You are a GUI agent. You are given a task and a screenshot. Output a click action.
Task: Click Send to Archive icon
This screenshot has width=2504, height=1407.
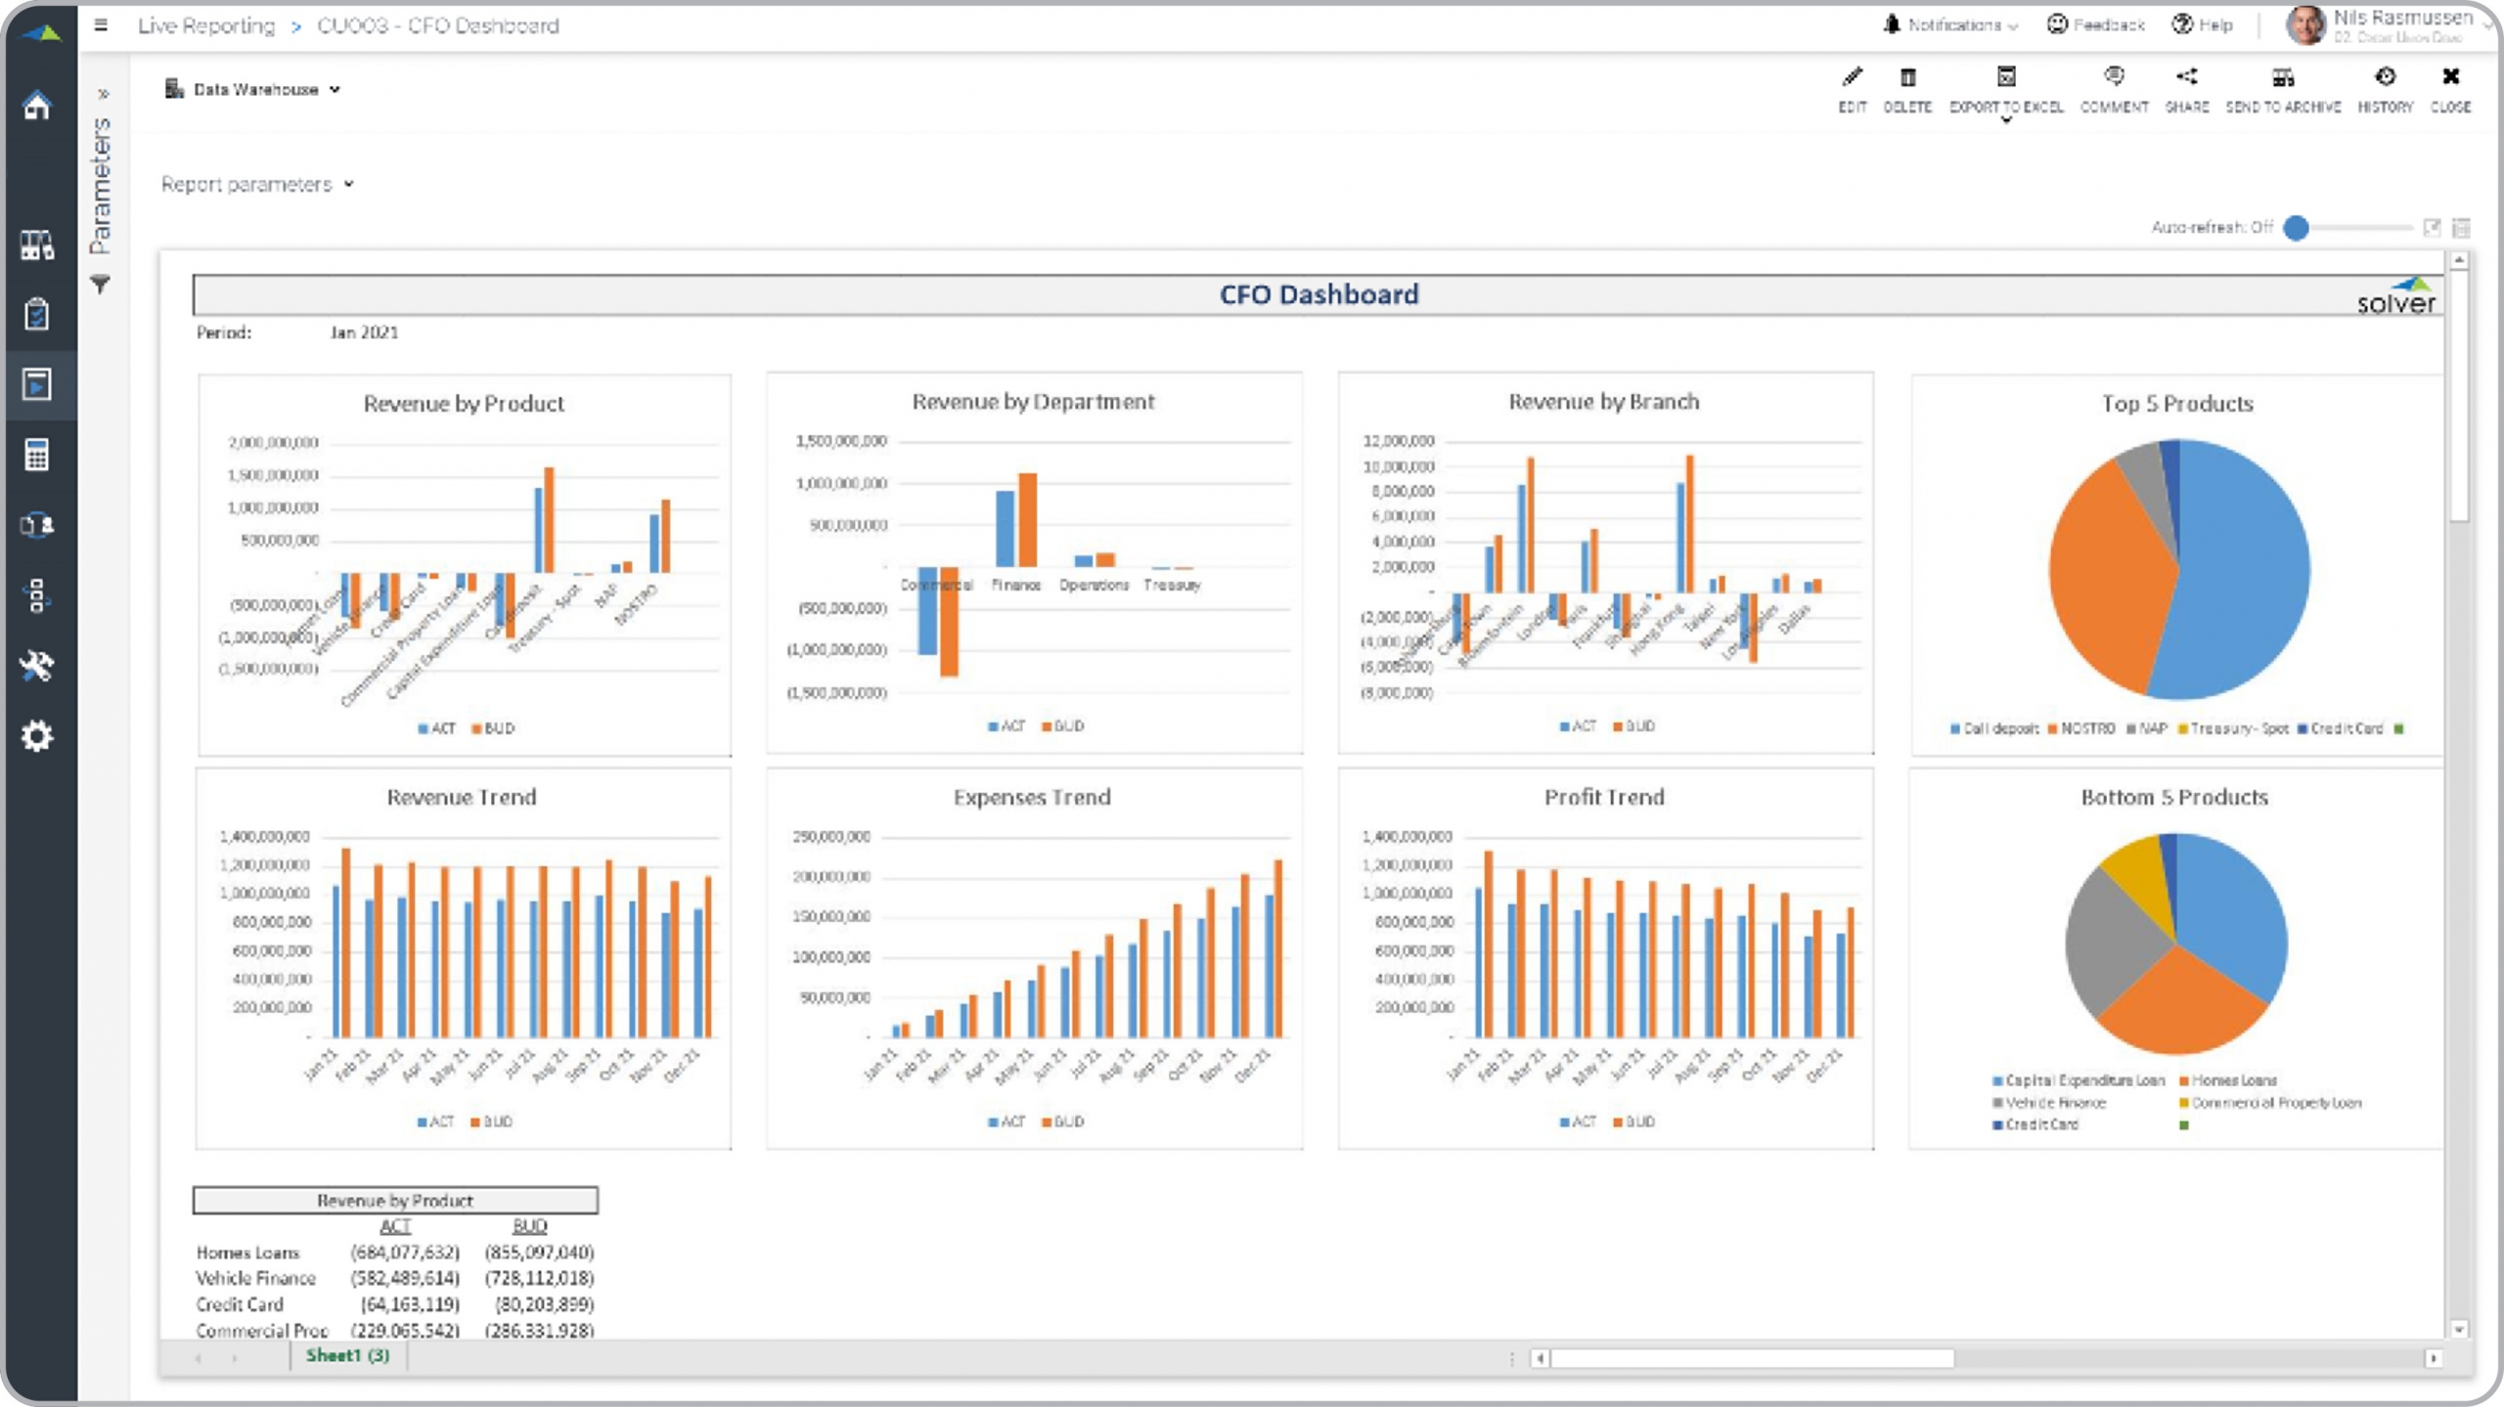tap(2283, 78)
